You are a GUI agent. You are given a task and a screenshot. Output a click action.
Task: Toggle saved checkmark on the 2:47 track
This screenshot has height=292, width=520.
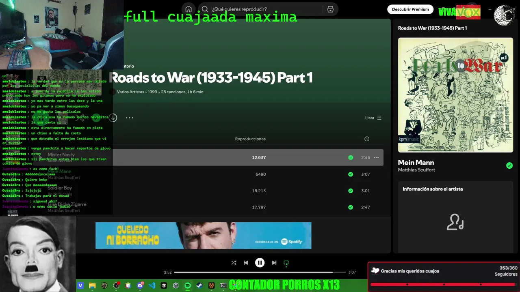pyautogui.click(x=351, y=207)
